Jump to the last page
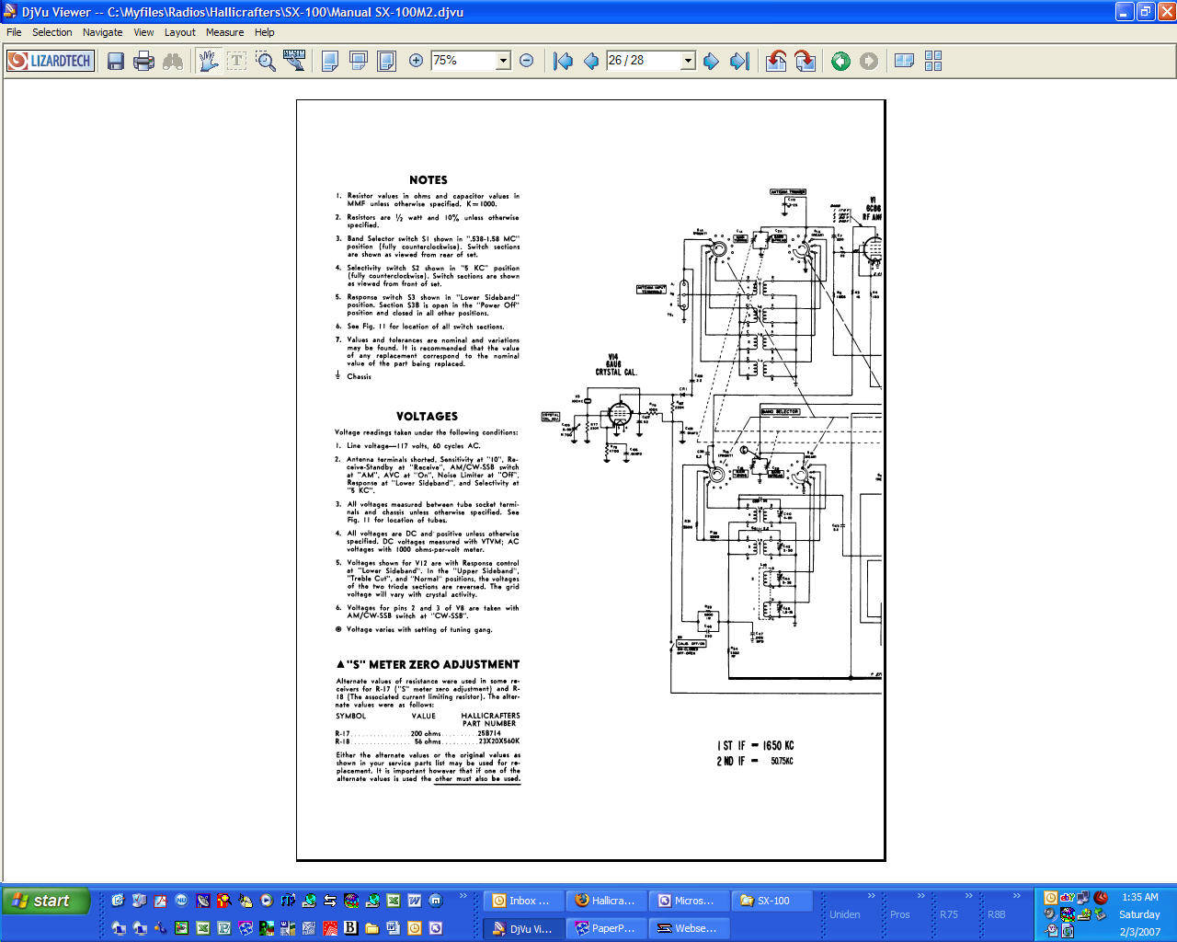The width and height of the screenshot is (1177, 942). 739,61
